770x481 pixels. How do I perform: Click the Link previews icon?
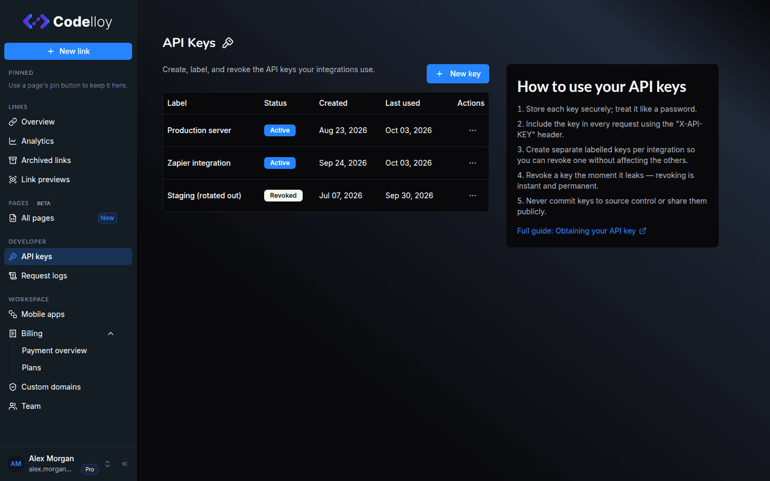pyautogui.click(x=13, y=180)
